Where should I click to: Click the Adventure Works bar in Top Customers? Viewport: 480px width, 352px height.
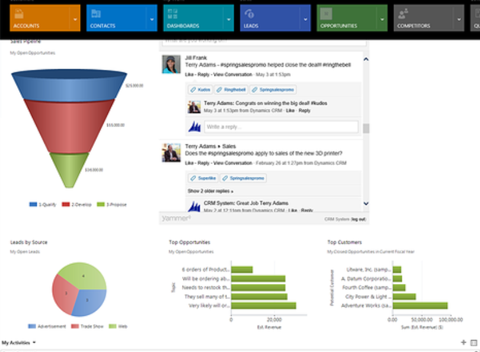[420, 305]
